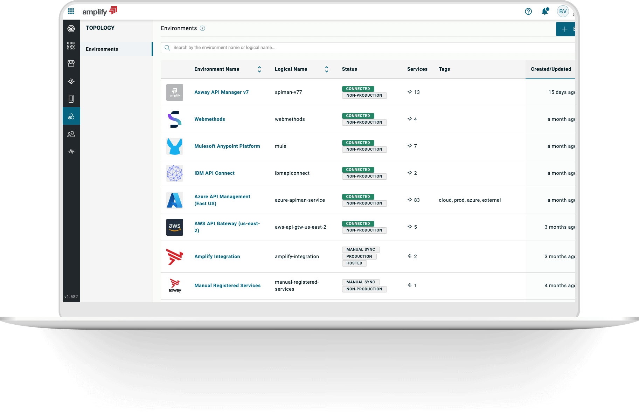Image resolution: width=639 pixels, height=414 pixels.
Task: Click the add environment plus button
Action: pyautogui.click(x=565, y=29)
